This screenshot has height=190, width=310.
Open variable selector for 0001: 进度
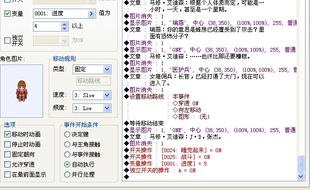tap(91, 14)
